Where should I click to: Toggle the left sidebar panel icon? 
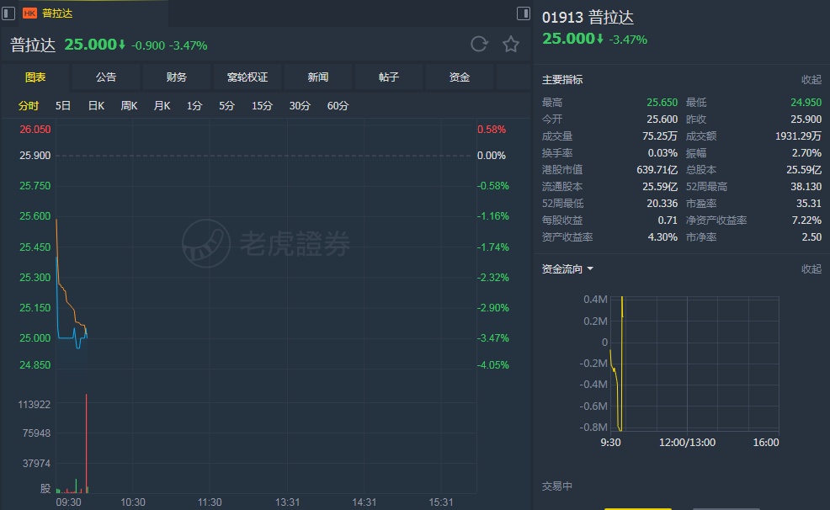point(8,13)
